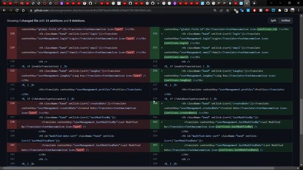This screenshot has height=170, width=303.
Task: Select removed line number 136
Action: pyautogui.click(x=12, y=103)
